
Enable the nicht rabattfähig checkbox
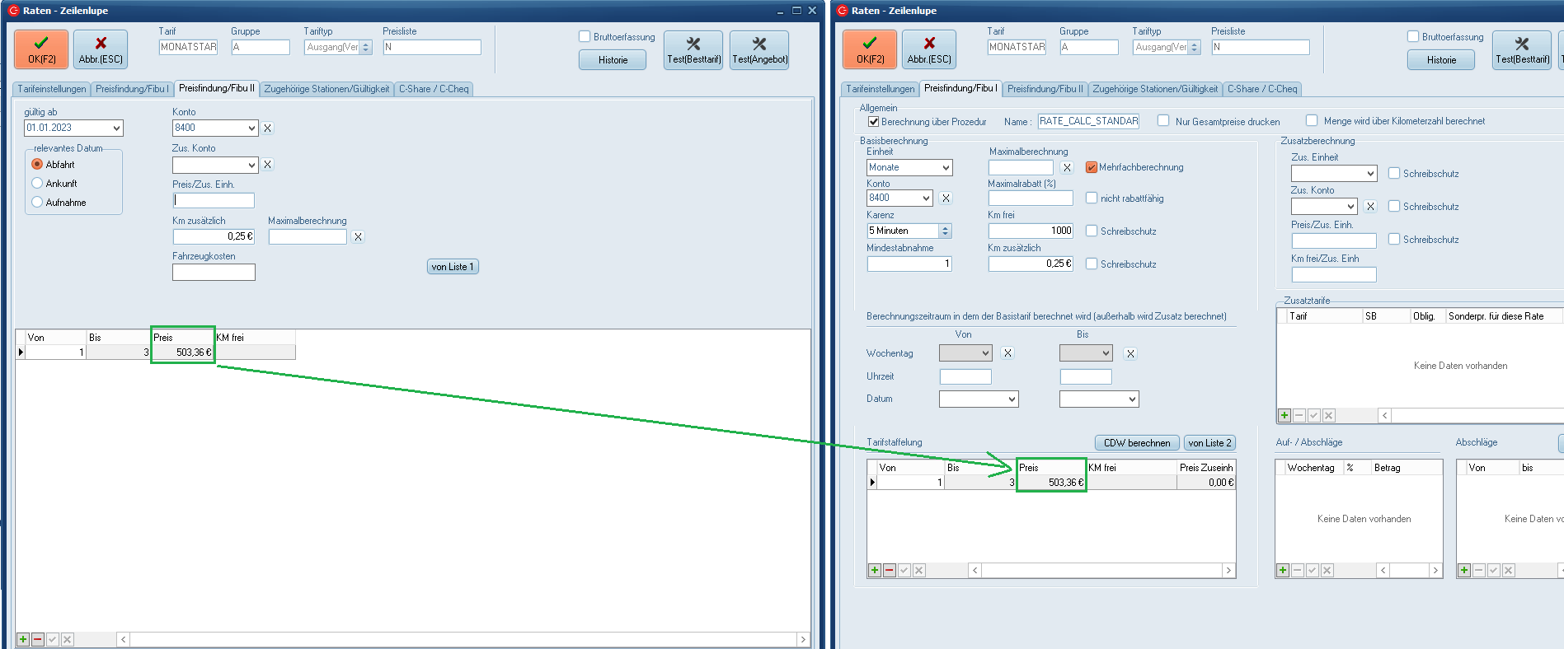coord(1092,198)
